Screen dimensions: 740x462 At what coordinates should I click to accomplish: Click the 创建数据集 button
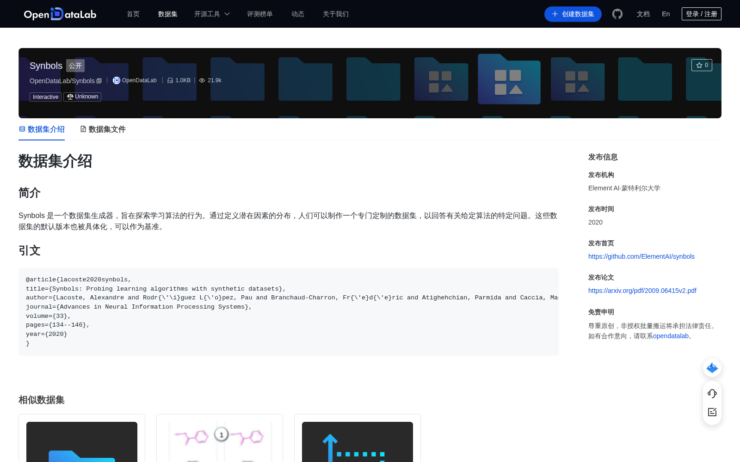[573, 14]
